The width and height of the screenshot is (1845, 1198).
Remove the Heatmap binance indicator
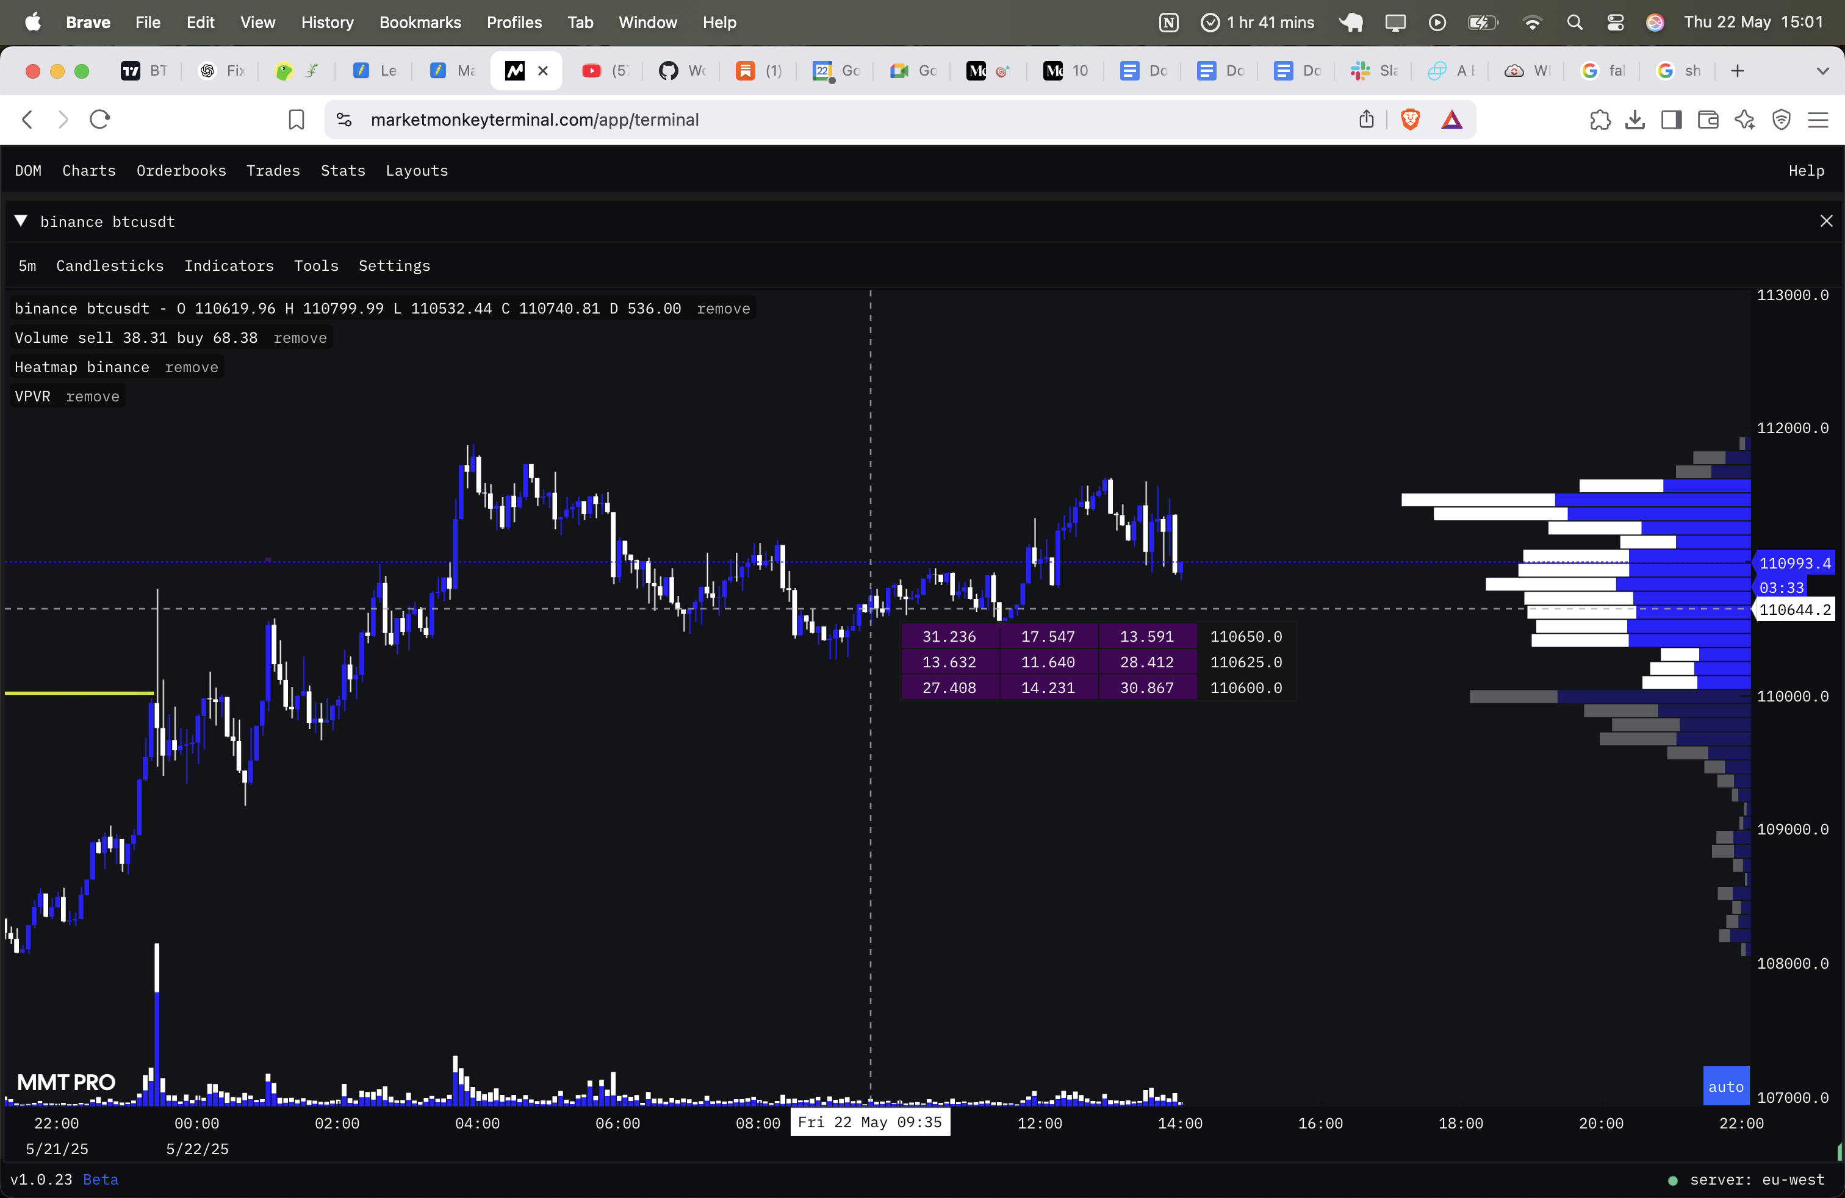click(192, 367)
